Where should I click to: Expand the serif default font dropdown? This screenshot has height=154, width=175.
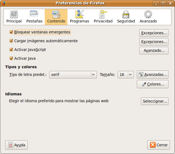[x=73, y=75]
